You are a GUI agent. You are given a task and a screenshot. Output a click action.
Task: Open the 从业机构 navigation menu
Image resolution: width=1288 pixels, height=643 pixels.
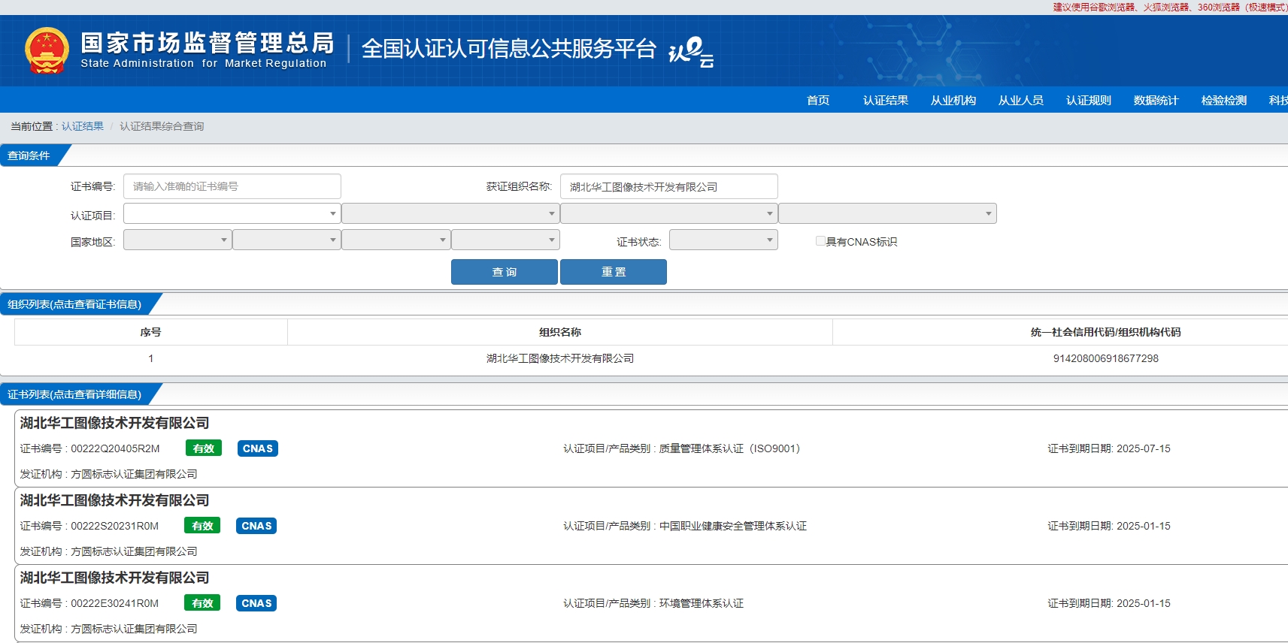[x=953, y=100]
